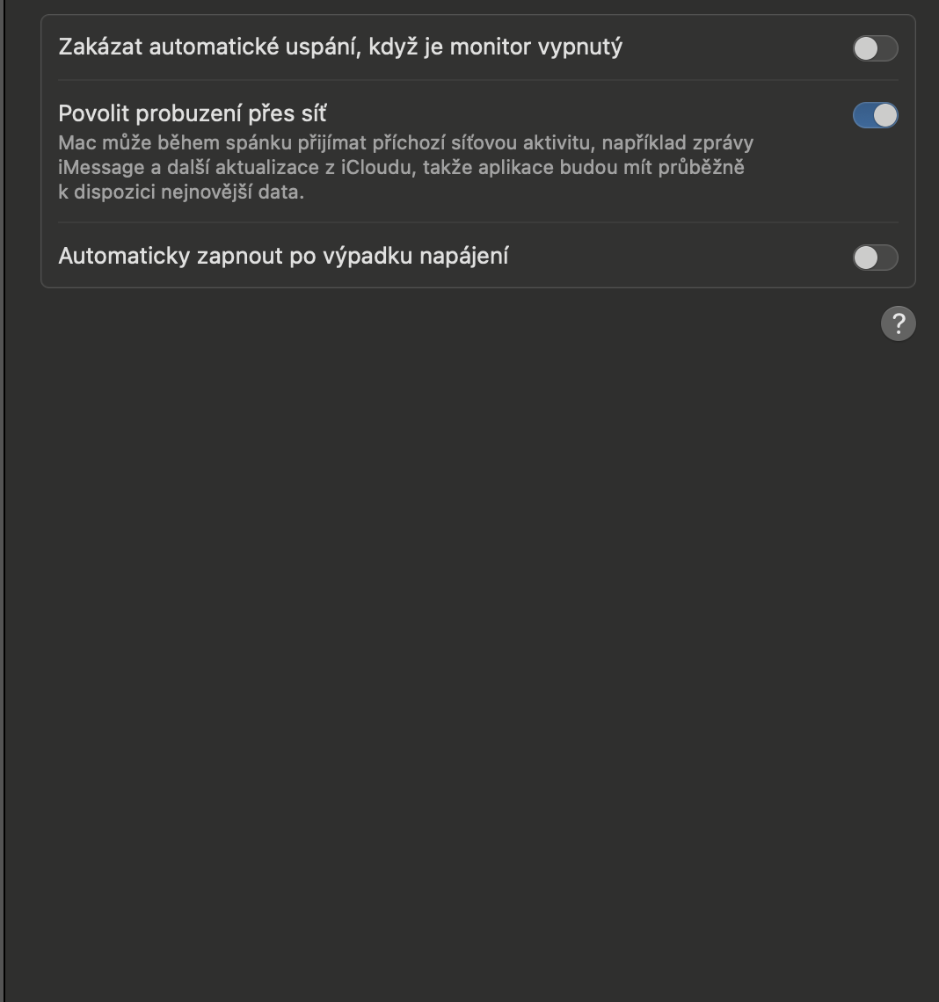Click the Zakázat automatické uspání label text
Image resolution: width=939 pixels, height=1002 pixels.
click(339, 47)
